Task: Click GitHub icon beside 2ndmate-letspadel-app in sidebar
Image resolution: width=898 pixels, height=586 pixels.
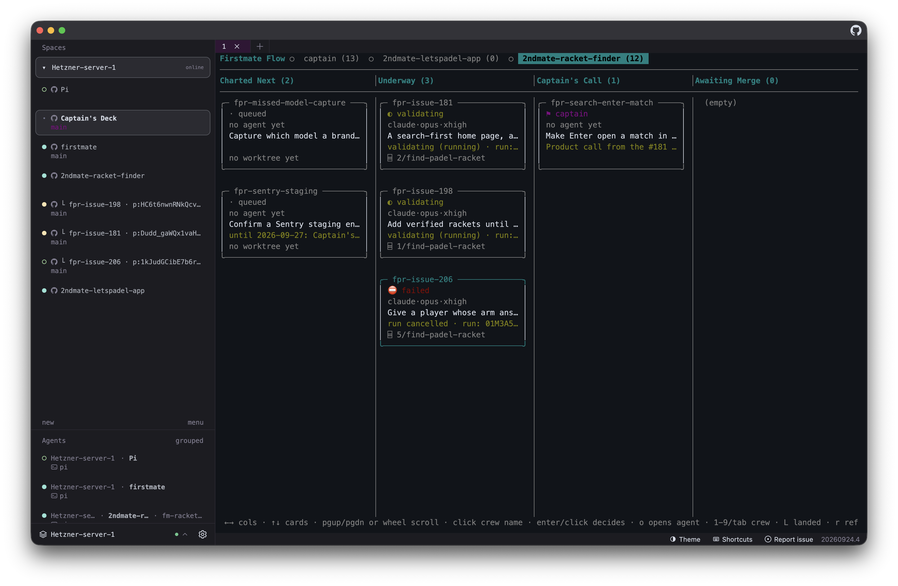Action: pos(54,291)
